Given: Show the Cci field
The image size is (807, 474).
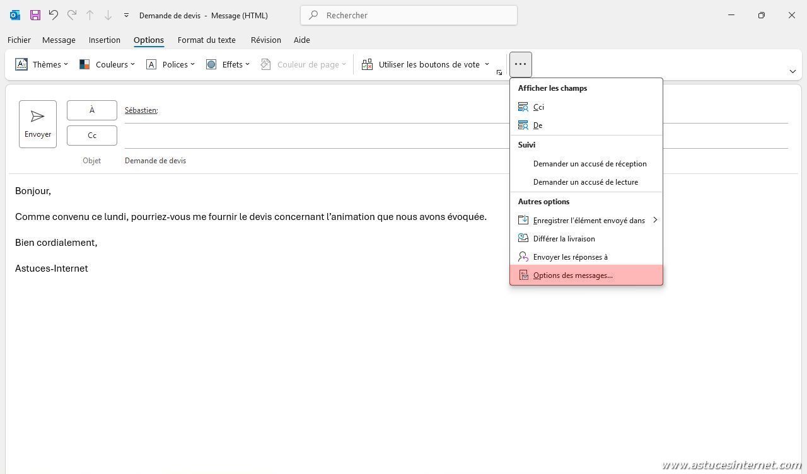Looking at the screenshot, I should [538, 107].
